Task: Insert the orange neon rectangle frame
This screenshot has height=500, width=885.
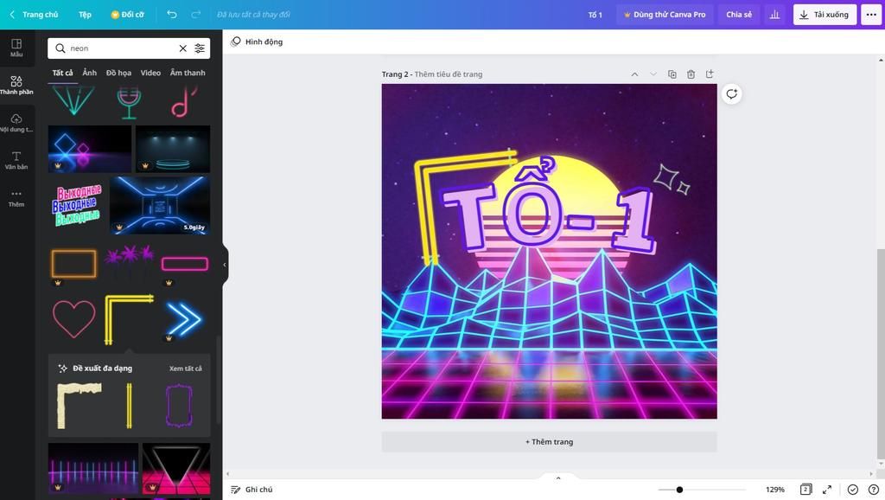Action: pyautogui.click(x=74, y=264)
